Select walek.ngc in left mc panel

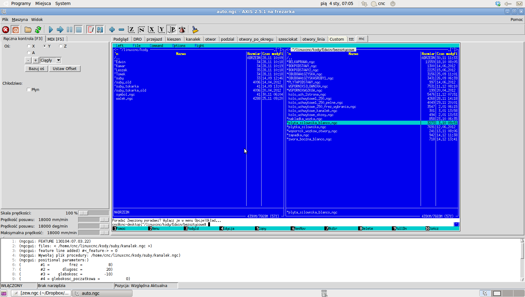tap(198, 98)
